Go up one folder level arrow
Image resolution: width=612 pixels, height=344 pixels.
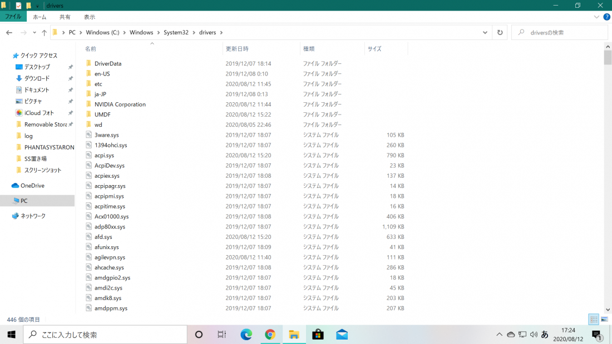click(x=44, y=33)
